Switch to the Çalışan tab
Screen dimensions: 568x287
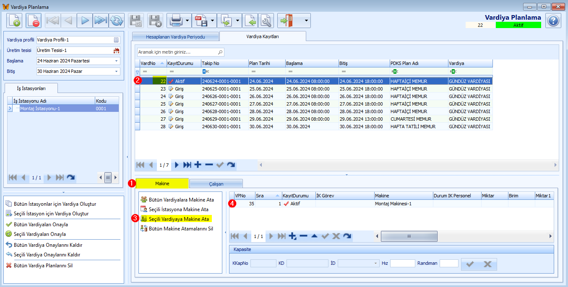click(216, 184)
